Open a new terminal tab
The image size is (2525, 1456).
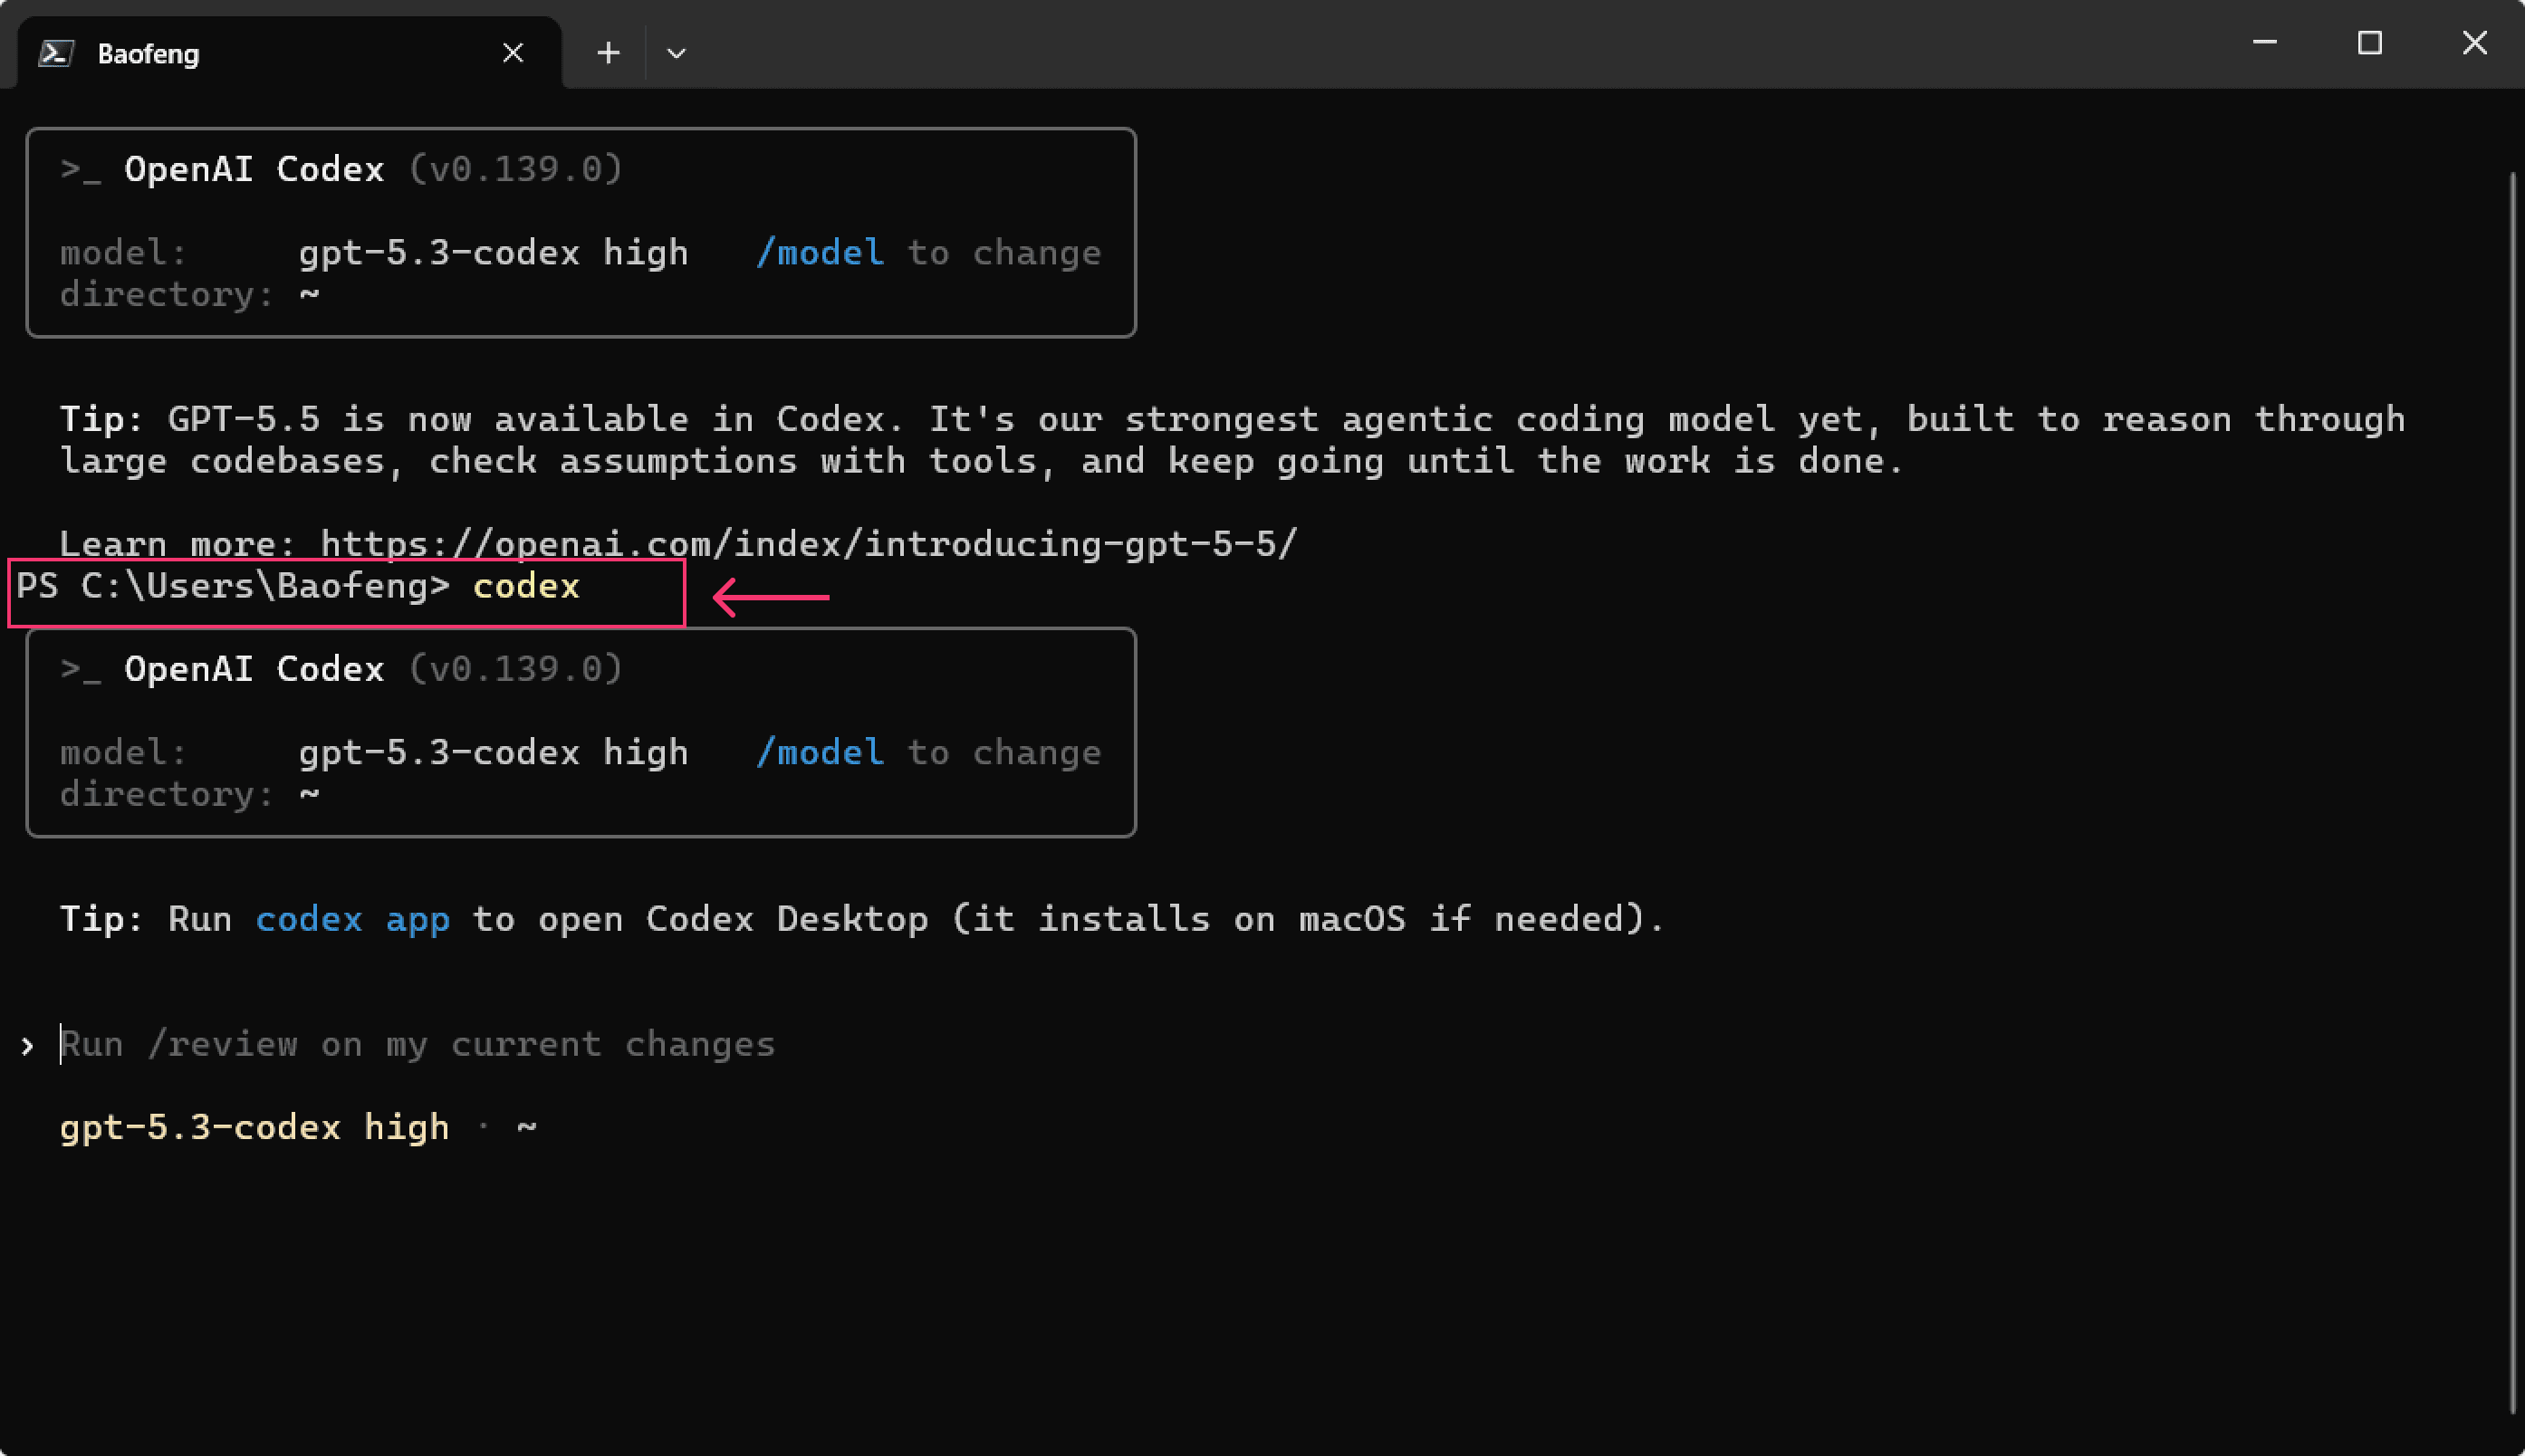point(608,53)
